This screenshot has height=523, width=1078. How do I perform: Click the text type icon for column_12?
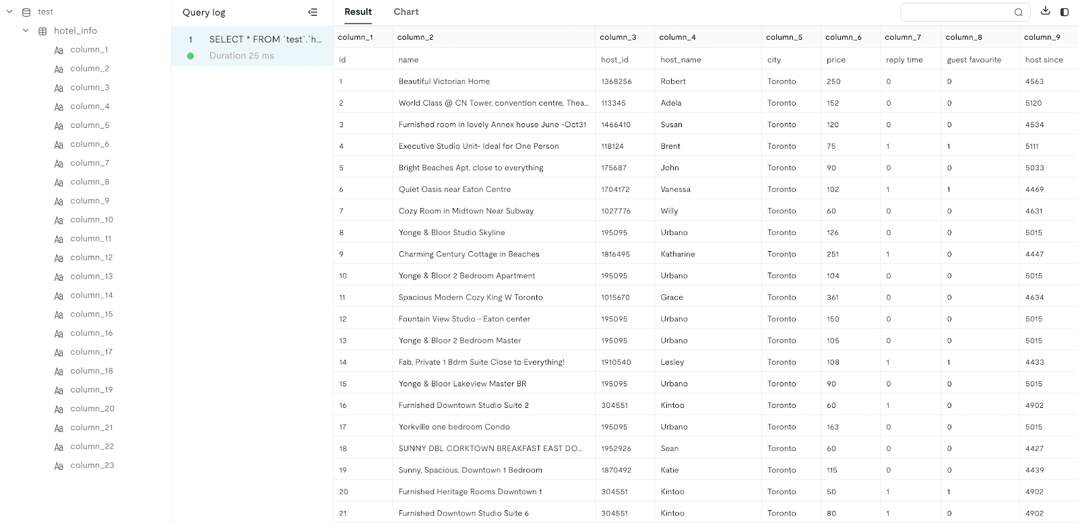tap(59, 258)
